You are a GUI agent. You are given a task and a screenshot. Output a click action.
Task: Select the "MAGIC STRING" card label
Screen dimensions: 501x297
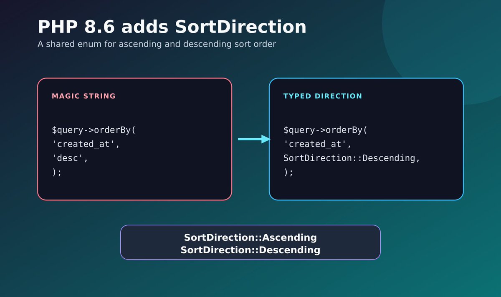coord(83,96)
